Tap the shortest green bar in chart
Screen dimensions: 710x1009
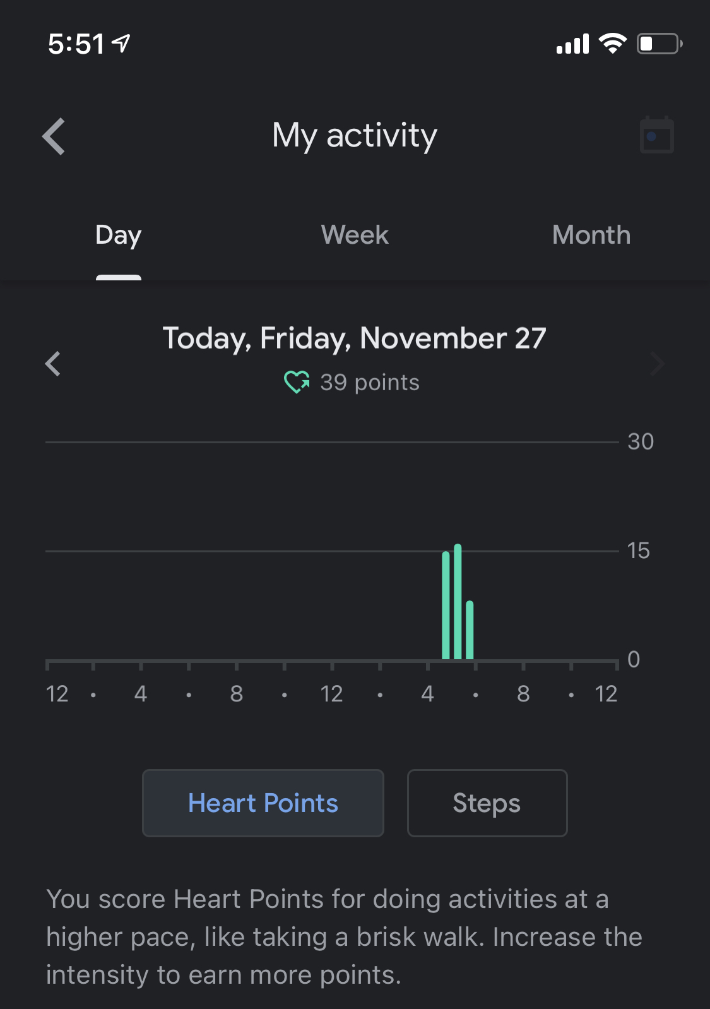470,630
